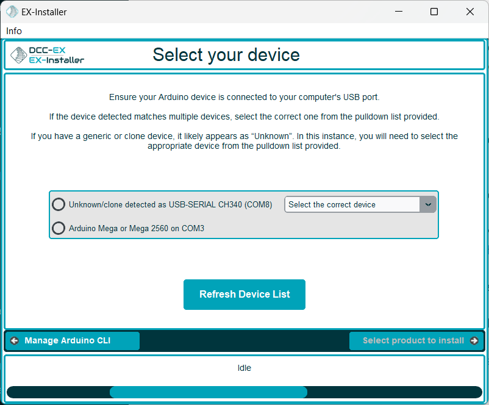Click the Unknown/clone detected CH340 label text
489x405 pixels.
click(x=170, y=204)
